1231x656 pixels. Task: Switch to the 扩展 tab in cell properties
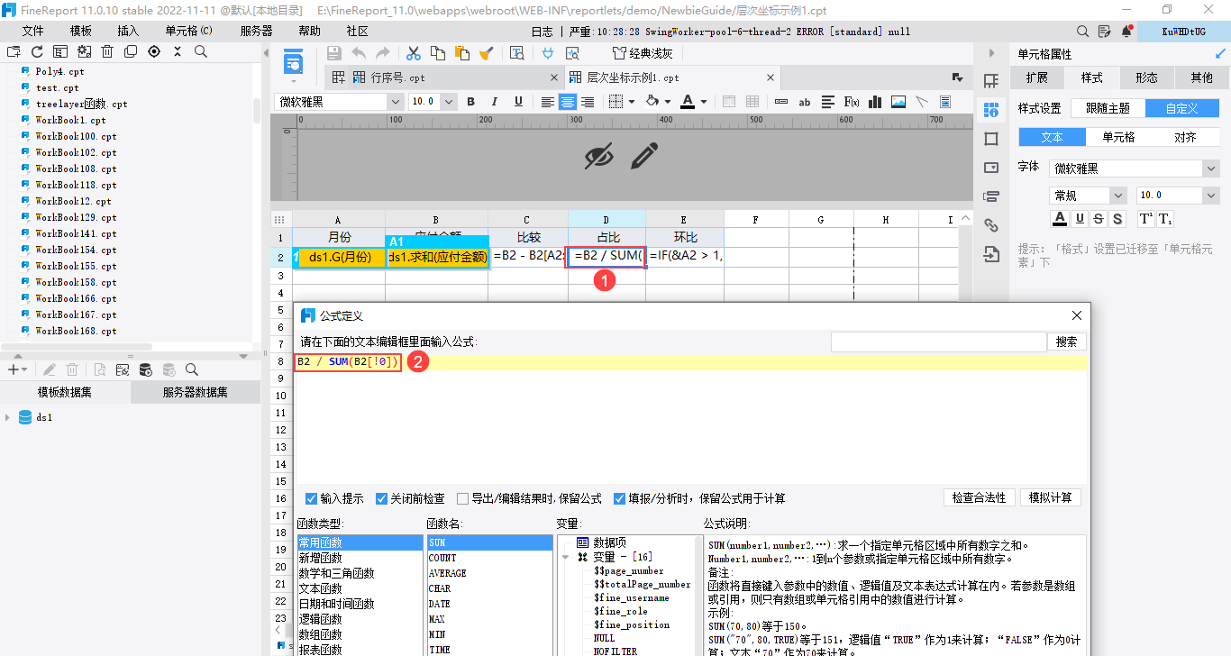pos(1037,77)
